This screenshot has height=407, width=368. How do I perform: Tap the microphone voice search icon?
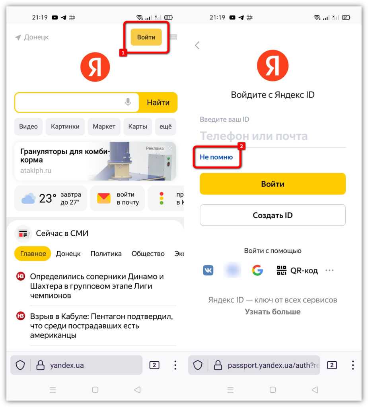(x=128, y=103)
